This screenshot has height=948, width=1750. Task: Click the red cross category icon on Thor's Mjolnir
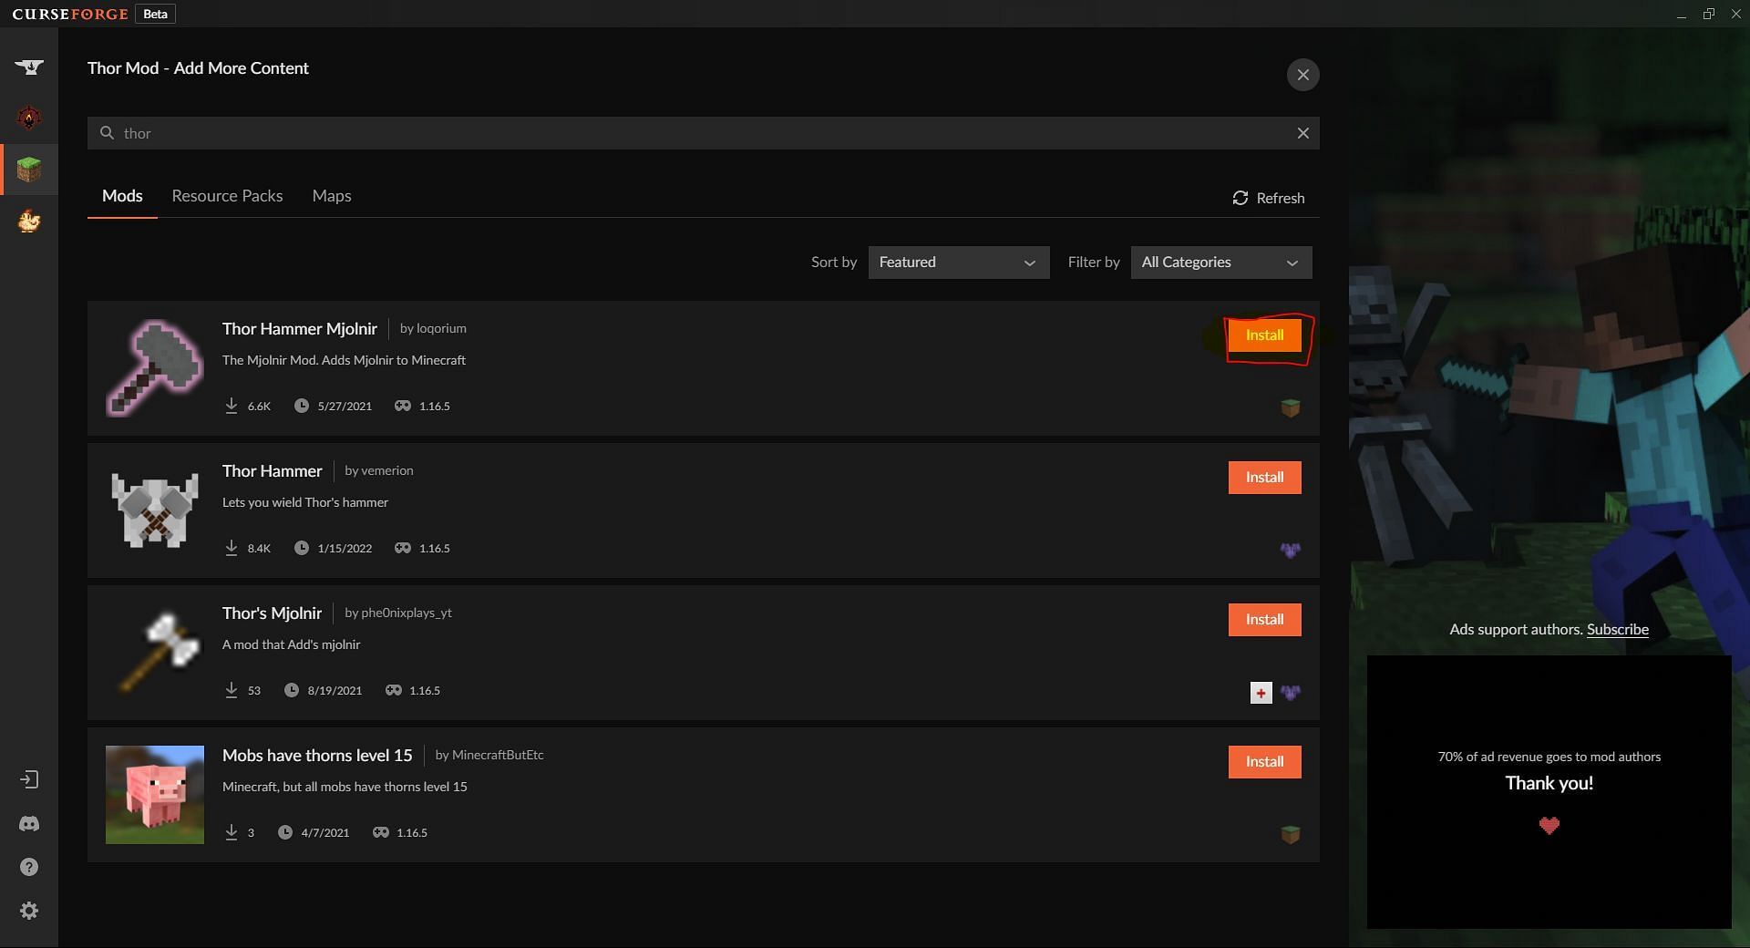click(1261, 693)
